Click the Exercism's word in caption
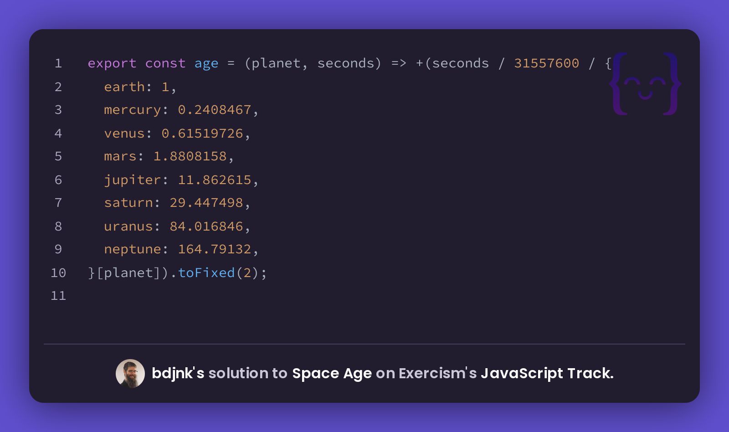The height and width of the screenshot is (432, 729). (x=438, y=373)
